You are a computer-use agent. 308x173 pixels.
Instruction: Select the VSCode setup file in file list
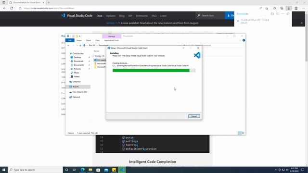pos(100,60)
